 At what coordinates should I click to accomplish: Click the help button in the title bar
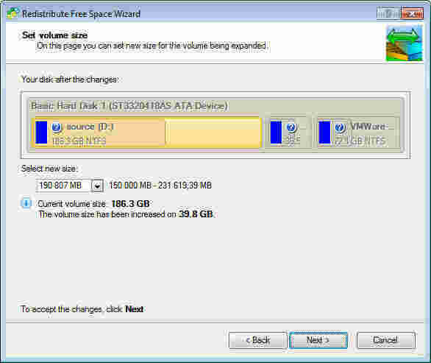point(388,13)
